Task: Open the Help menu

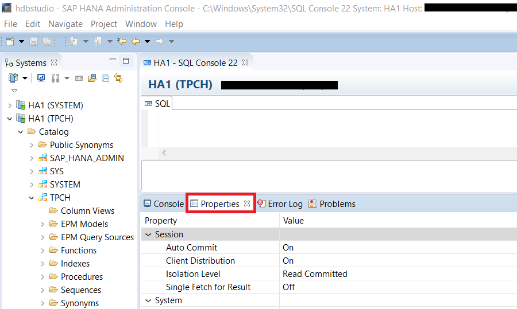Action: (174, 24)
